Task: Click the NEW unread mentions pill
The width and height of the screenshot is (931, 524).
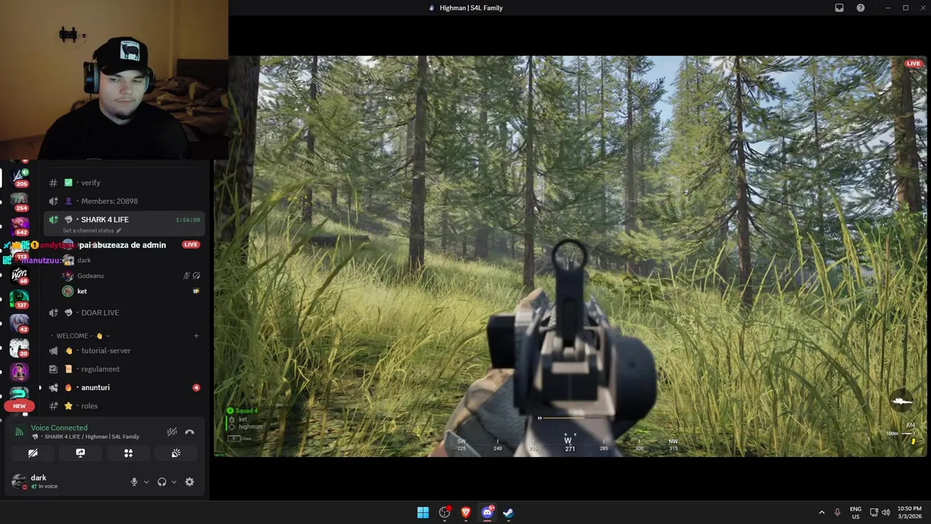Action: pyautogui.click(x=20, y=406)
